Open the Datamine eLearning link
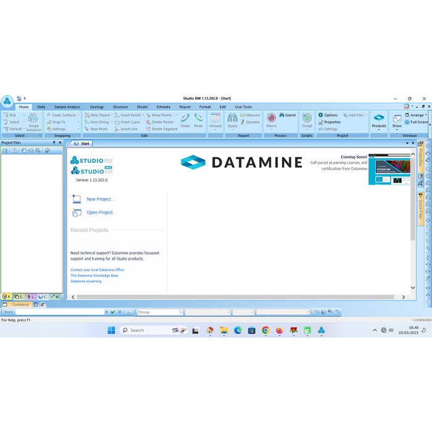 86,281
